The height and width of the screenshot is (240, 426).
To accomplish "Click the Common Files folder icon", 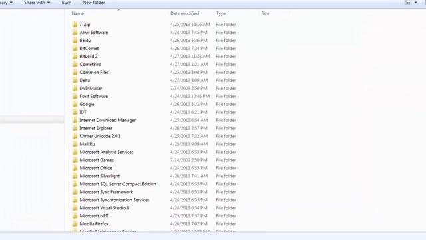I will (75, 72).
